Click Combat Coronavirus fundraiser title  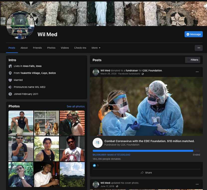[x=149, y=141]
